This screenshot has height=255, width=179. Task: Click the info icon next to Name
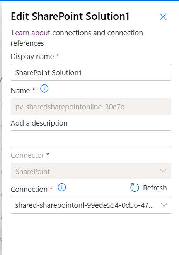[44, 89]
